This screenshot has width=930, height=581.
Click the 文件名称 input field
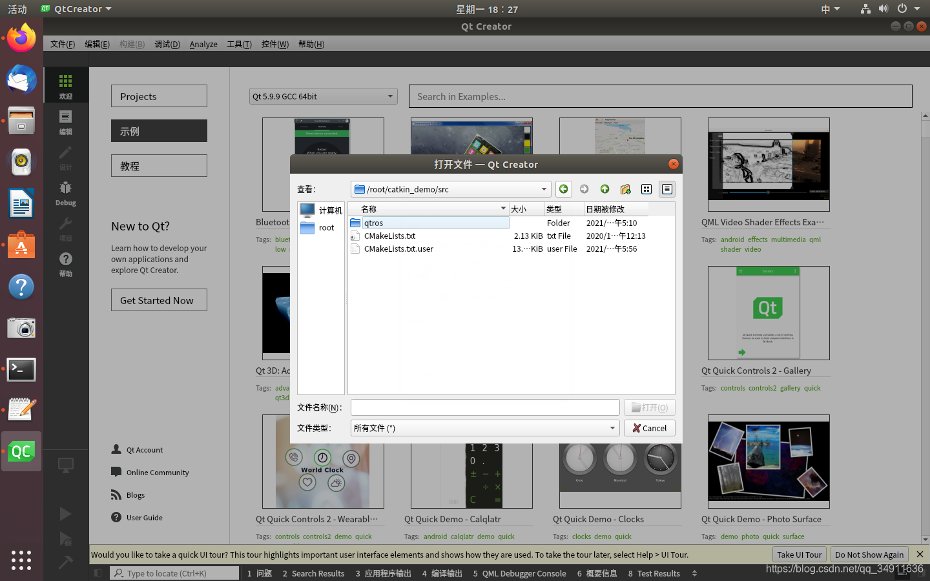coord(485,407)
